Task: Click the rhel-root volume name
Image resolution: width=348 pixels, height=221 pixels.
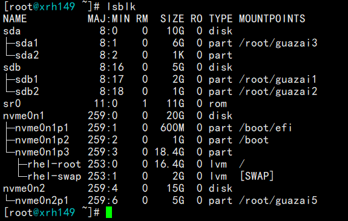Action: coord(54,164)
